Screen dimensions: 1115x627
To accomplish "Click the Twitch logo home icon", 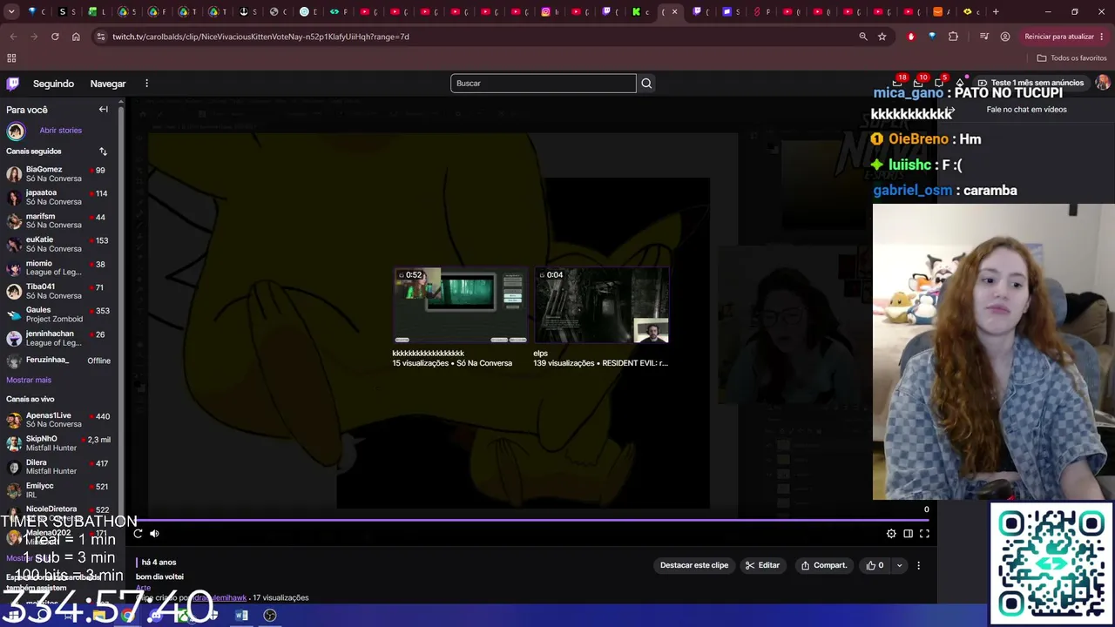I will (12, 84).
